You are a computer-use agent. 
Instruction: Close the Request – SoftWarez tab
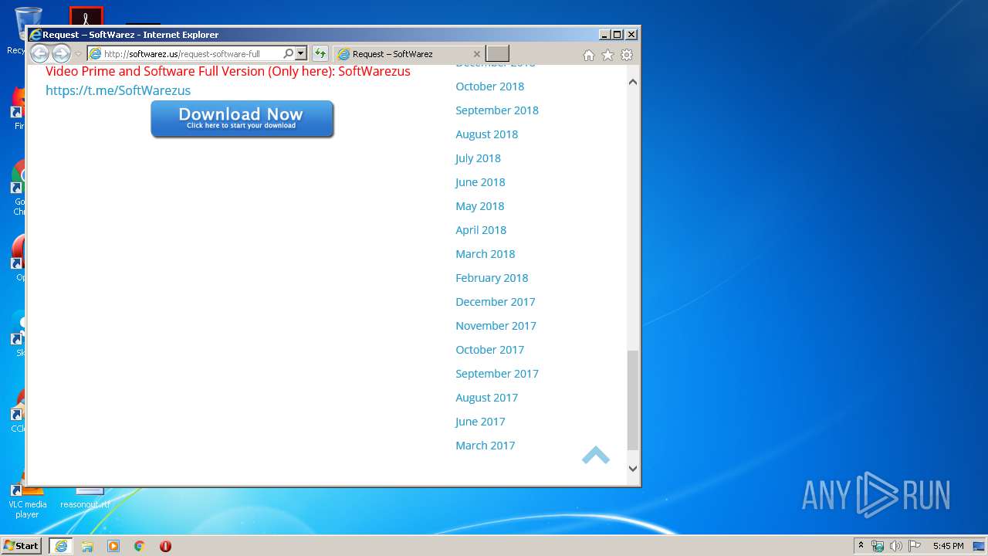pos(476,54)
